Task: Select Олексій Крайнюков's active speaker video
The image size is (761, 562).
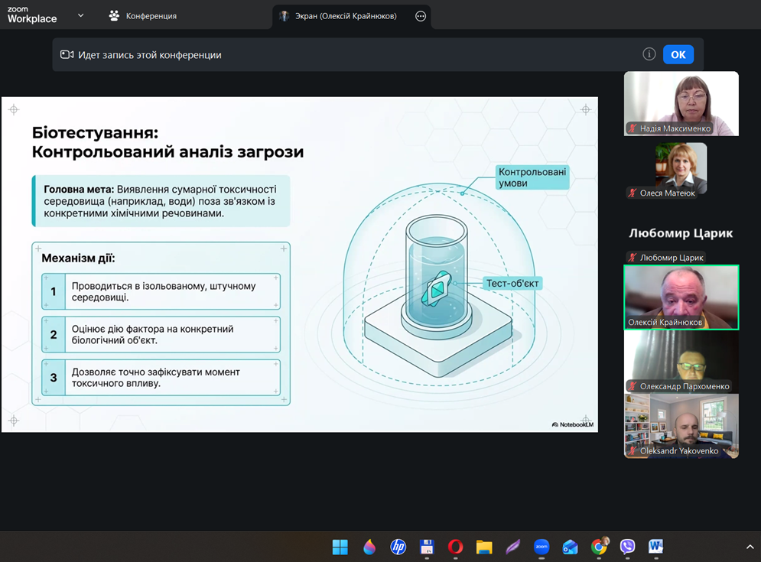Action: point(681,297)
